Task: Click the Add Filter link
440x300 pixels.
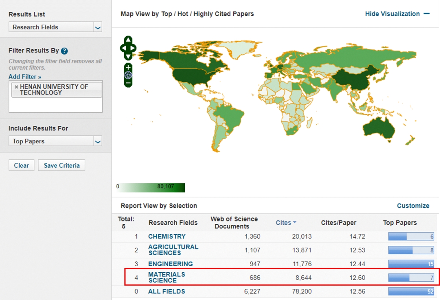Action: click(25, 77)
